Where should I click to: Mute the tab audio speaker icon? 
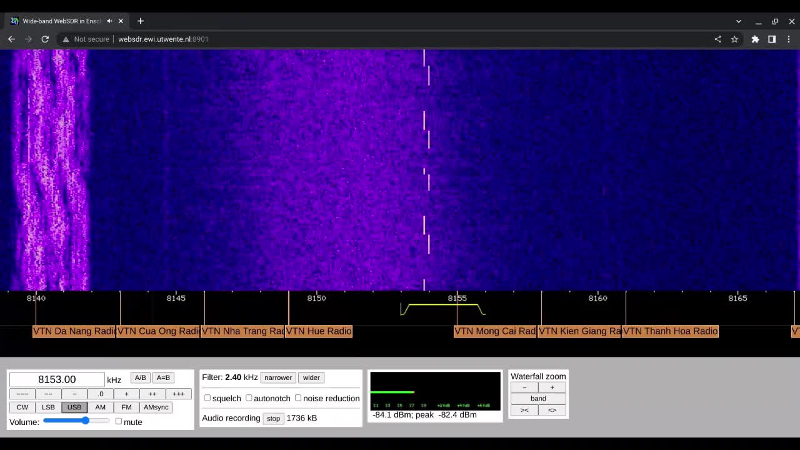coord(109,21)
